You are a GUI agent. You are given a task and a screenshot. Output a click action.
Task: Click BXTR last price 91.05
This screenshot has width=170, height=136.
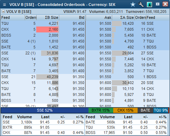[x=45, y=127]
